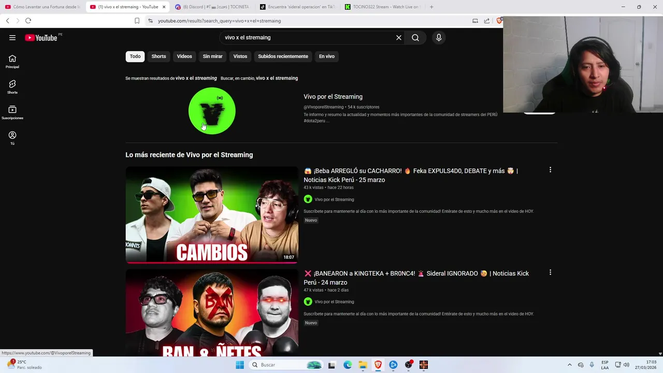
Task: Open Shorts in the left sidebar
Action: tap(12, 87)
